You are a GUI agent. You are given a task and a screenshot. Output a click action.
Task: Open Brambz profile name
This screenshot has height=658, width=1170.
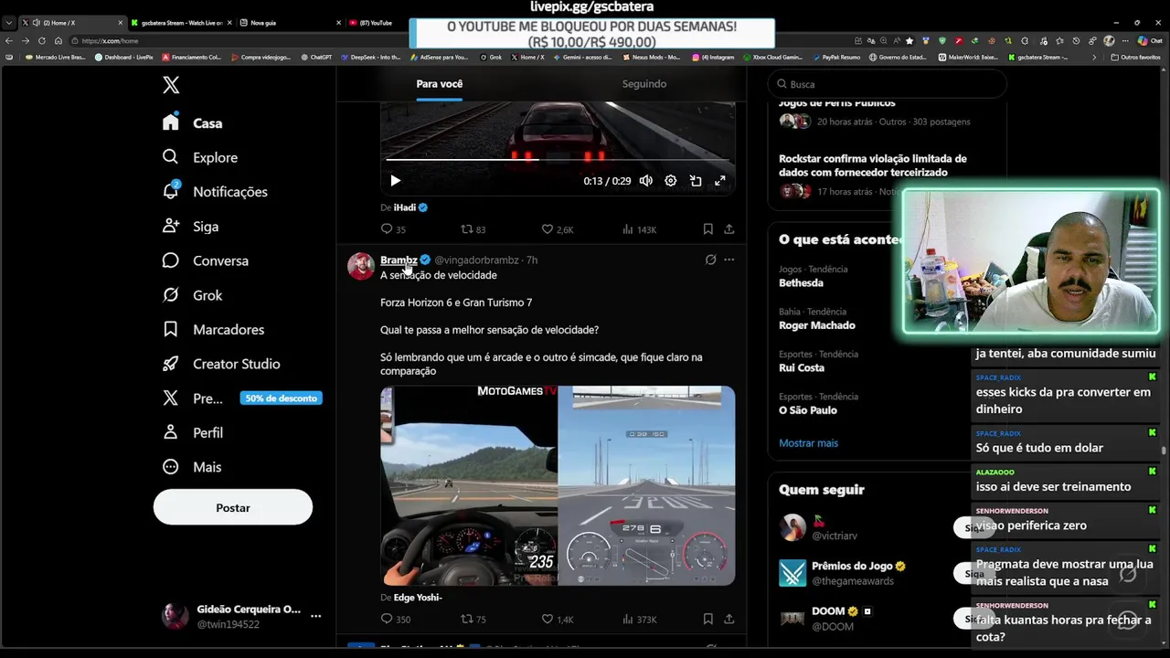coord(399,260)
